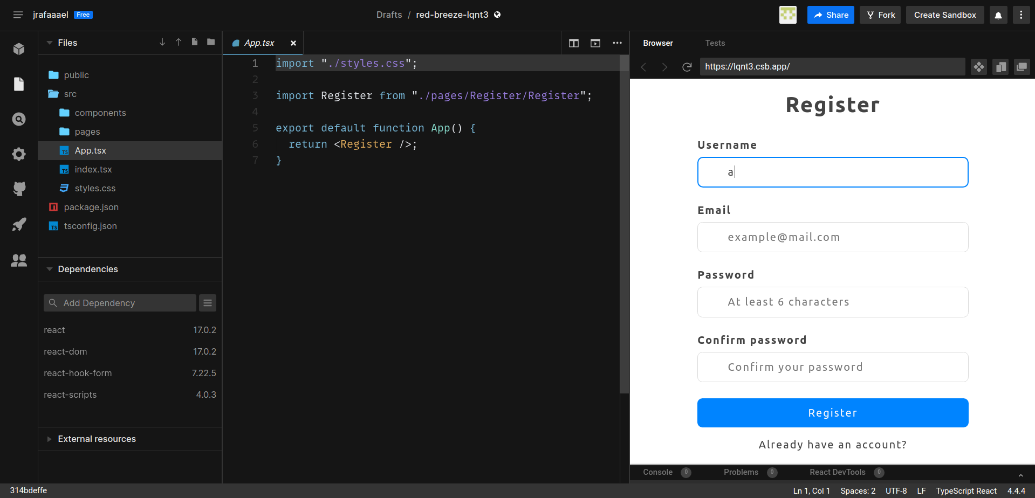
Task: Expand the External resources section
Action: [50, 439]
